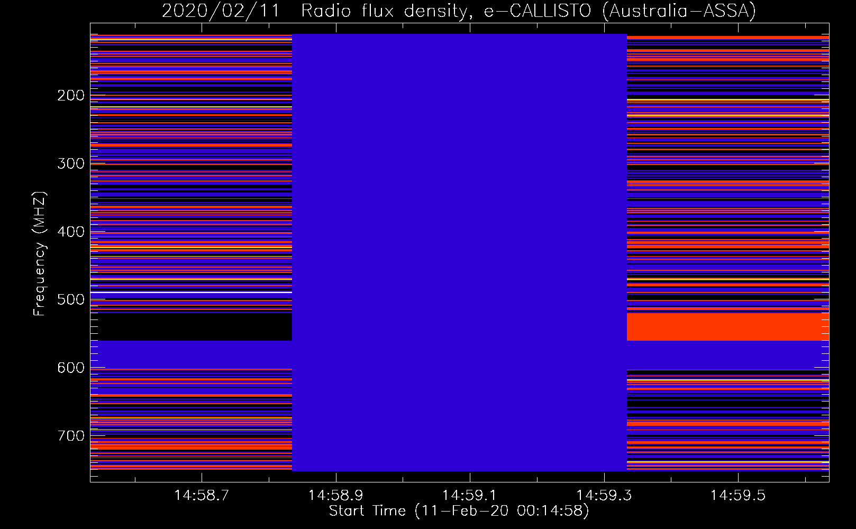Screen dimensions: 856x529
Task: Click the 14:58.9 time tick label
Action: point(335,496)
